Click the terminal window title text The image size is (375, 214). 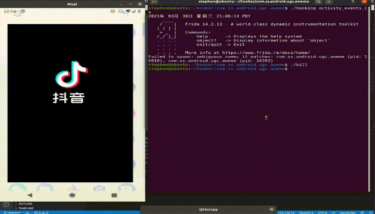pos(254,1)
